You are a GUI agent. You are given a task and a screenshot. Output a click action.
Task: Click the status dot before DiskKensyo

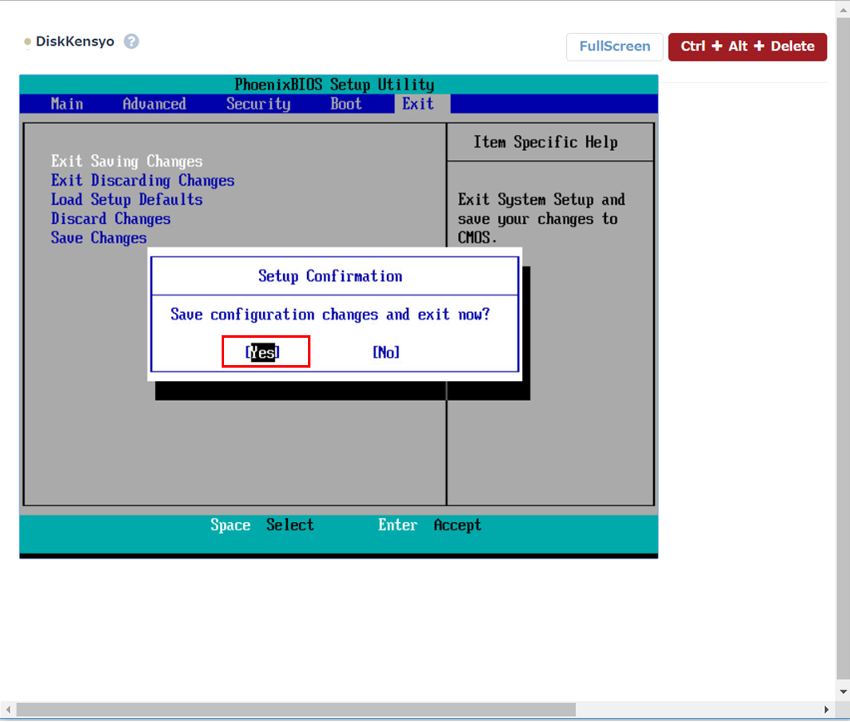click(27, 41)
